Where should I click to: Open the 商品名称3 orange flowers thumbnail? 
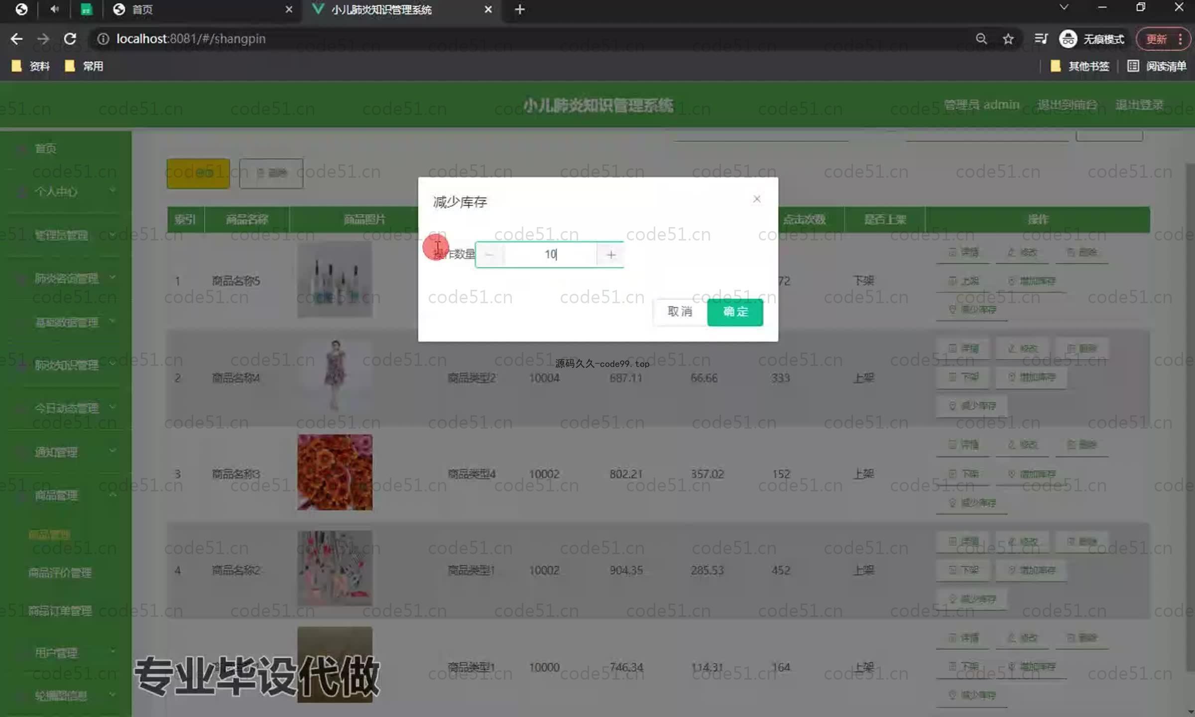click(x=335, y=472)
